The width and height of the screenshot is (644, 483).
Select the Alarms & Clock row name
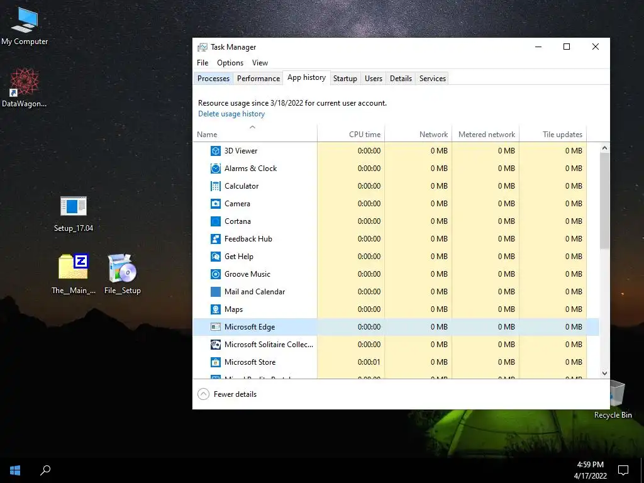tap(250, 169)
